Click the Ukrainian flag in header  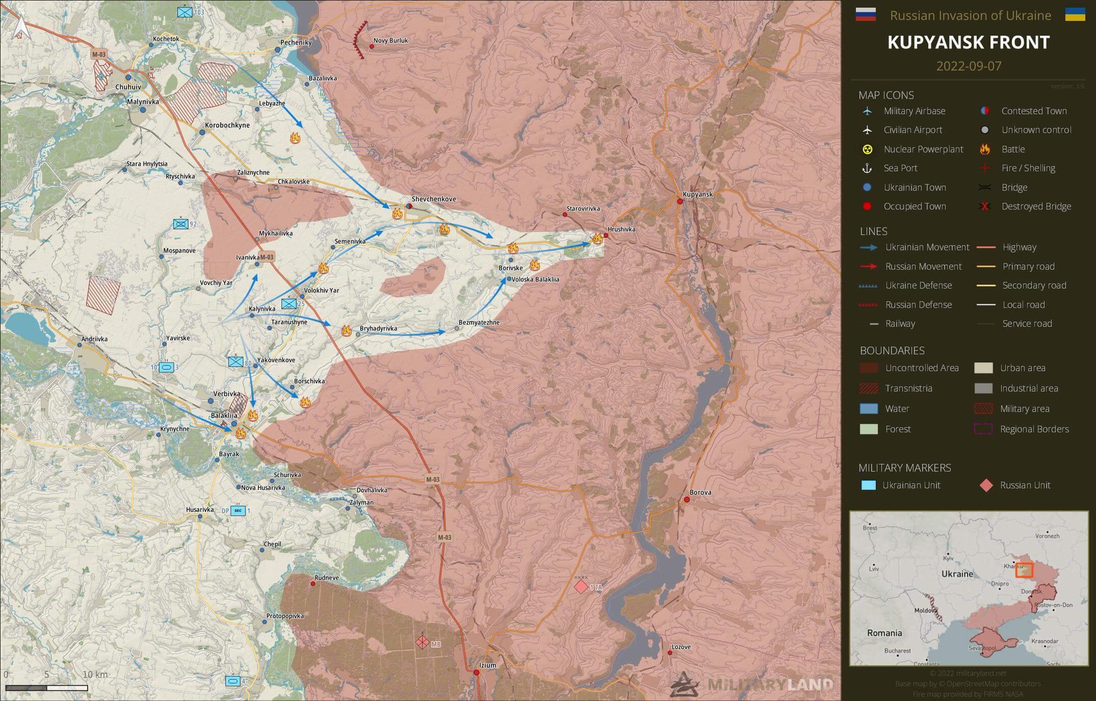coord(1075,14)
